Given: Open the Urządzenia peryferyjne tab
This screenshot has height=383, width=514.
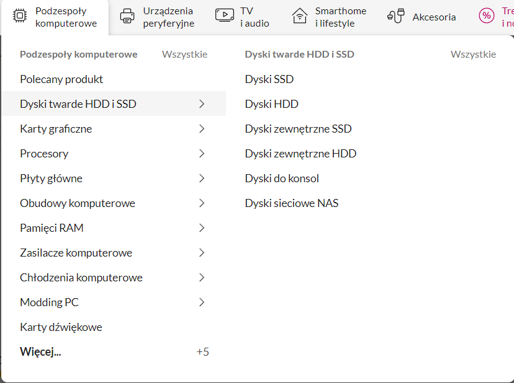Looking at the screenshot, I should click(168, 17).
